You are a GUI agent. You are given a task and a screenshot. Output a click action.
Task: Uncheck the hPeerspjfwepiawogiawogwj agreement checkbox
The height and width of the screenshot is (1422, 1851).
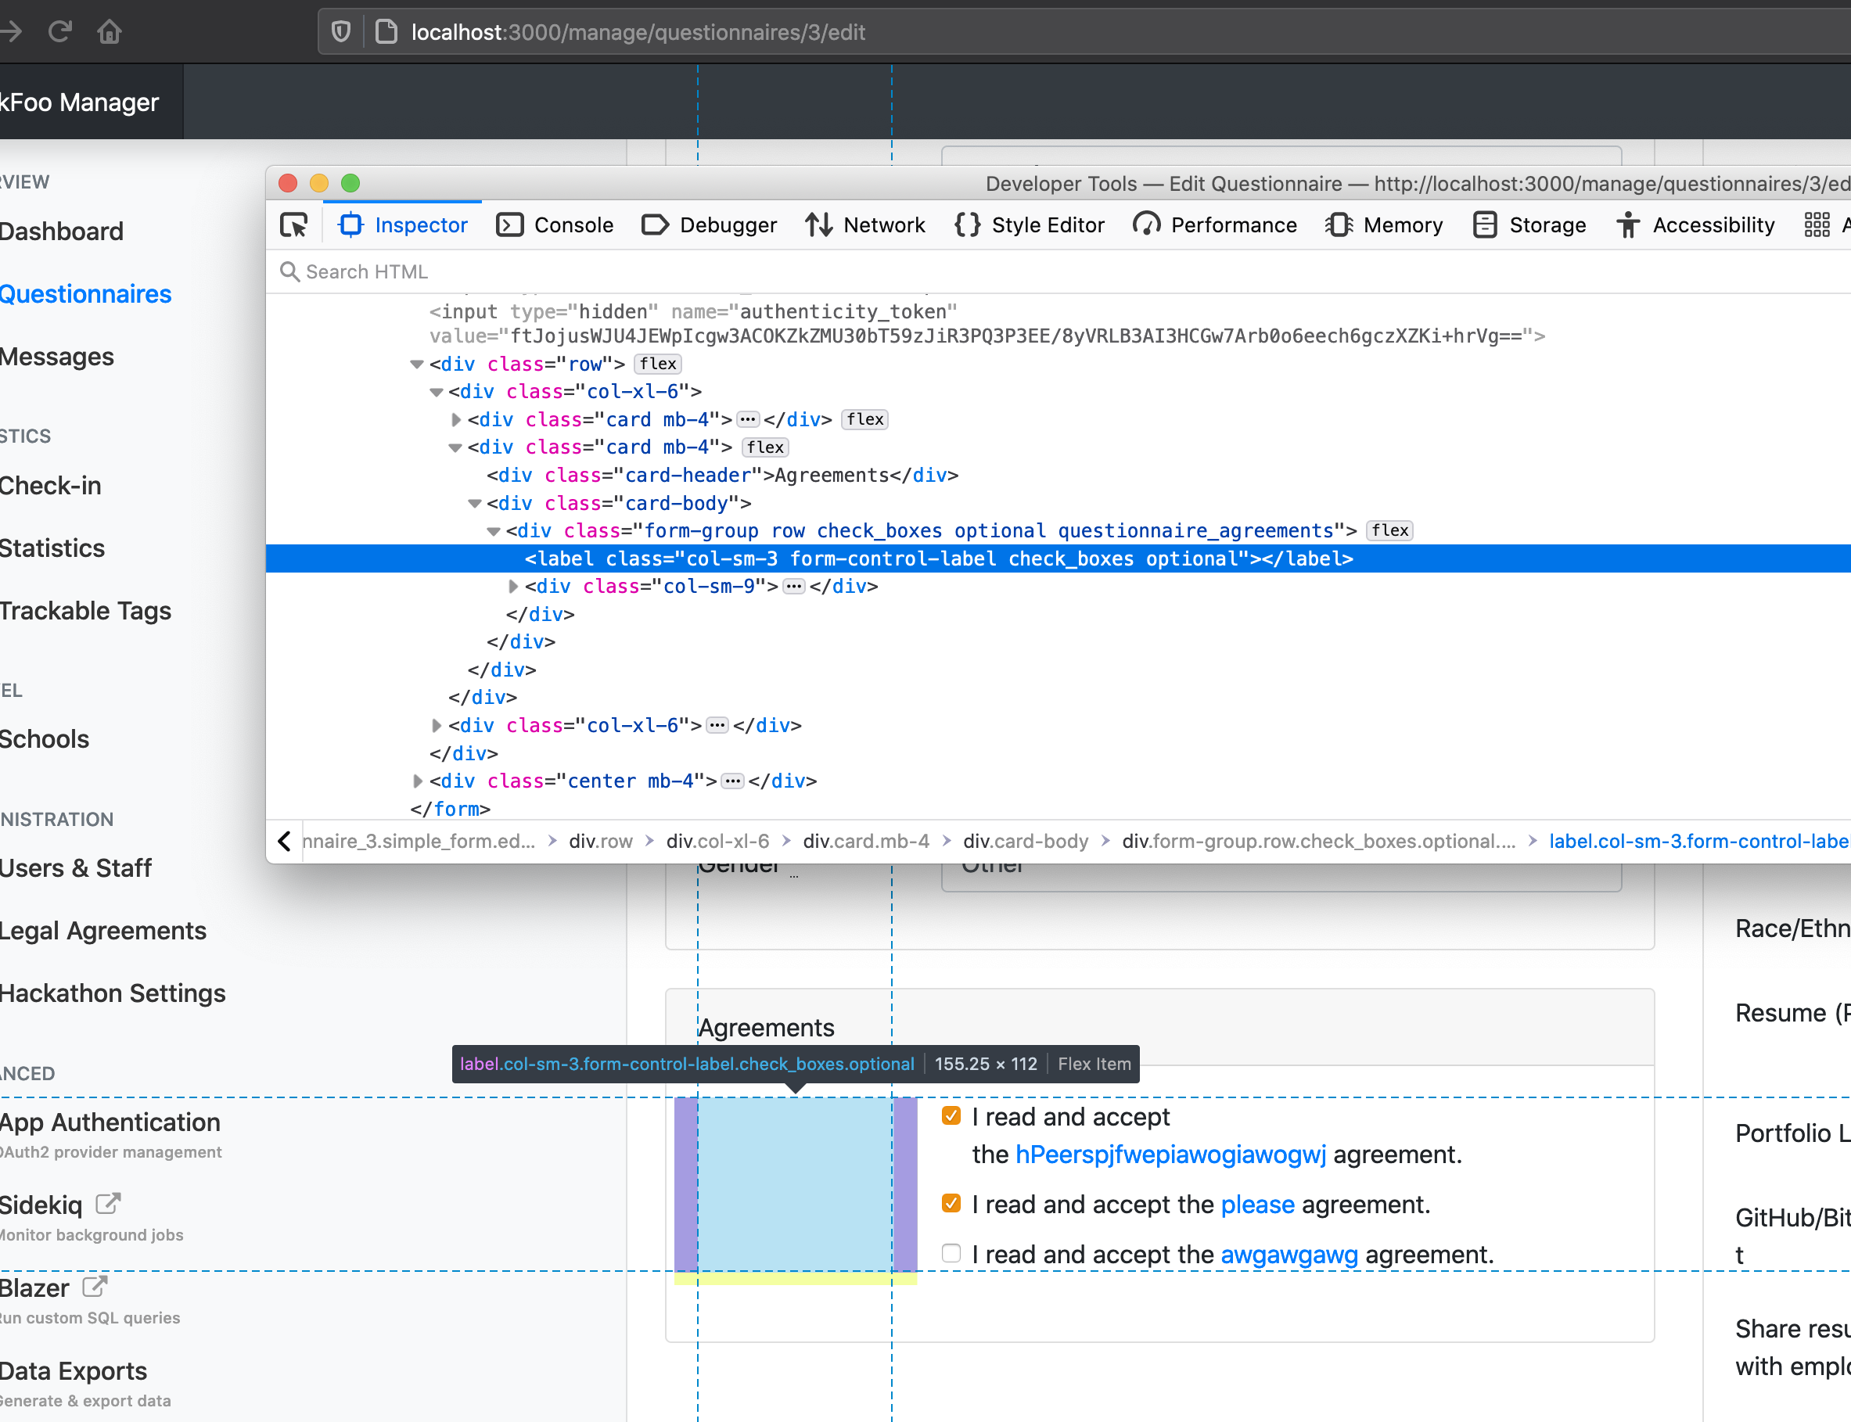(x=951, y=1115)
